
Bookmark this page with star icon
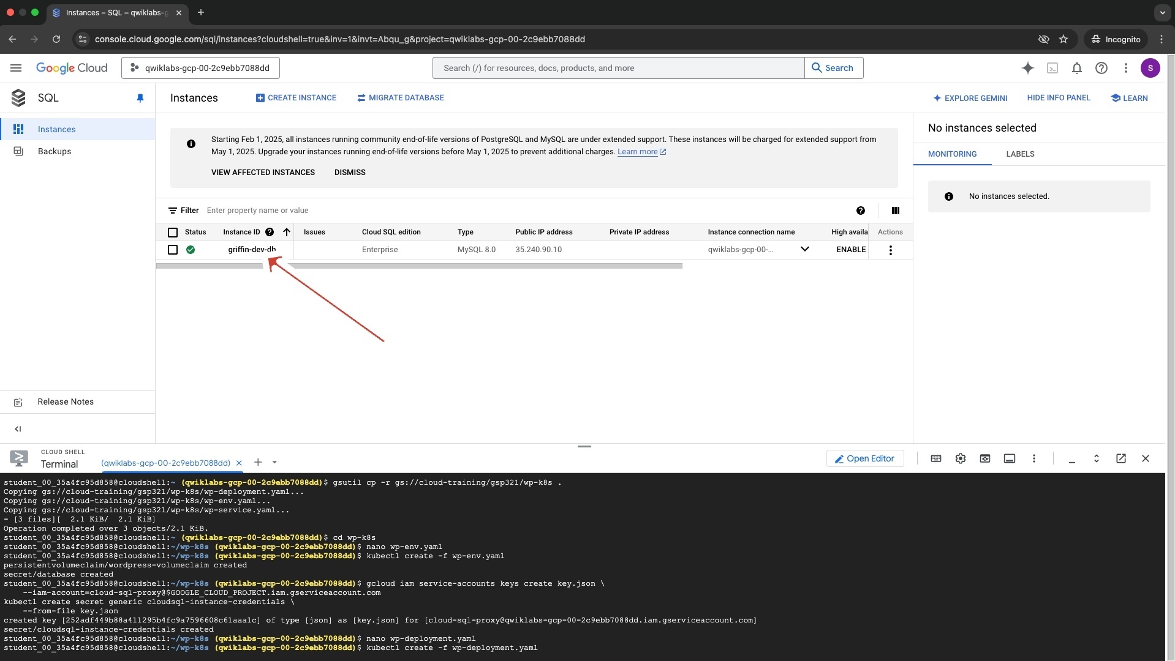(1064, 39)
